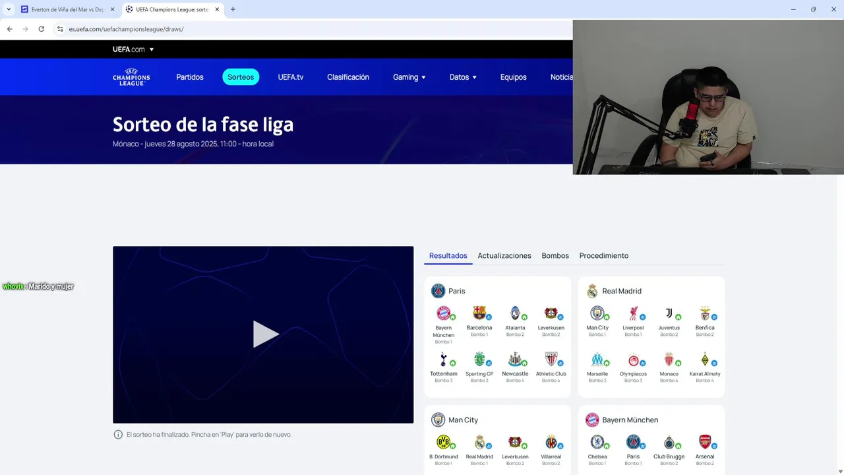Click the Sporting CP crest
Screen dimensions: 844x475
tap(479, 360)
